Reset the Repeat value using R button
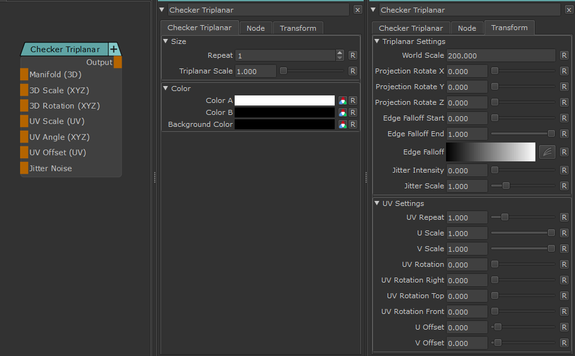 353,55
